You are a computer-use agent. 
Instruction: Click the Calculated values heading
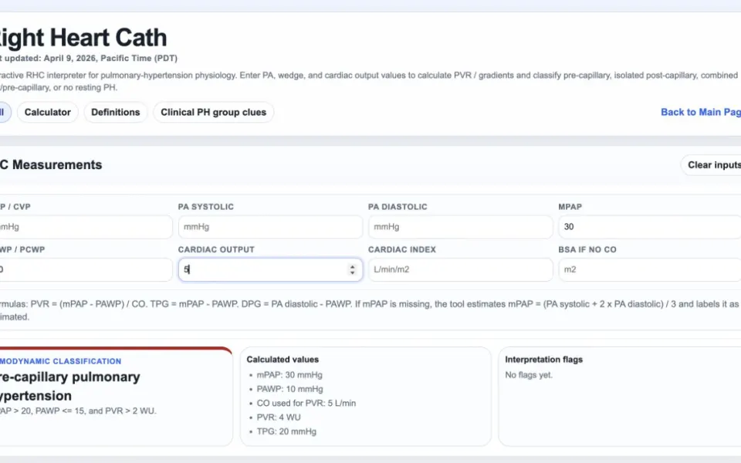click(x=283, y=360)
